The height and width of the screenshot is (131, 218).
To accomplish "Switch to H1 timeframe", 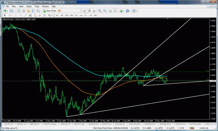I will [76, 15].
